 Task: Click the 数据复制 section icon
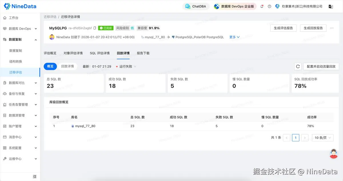point(5,39)
